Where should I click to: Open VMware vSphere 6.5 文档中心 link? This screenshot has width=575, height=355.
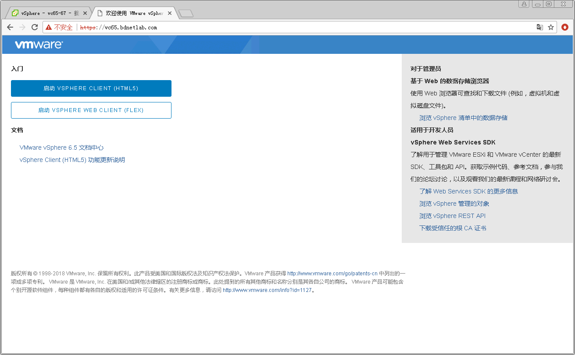coord(62,148)
